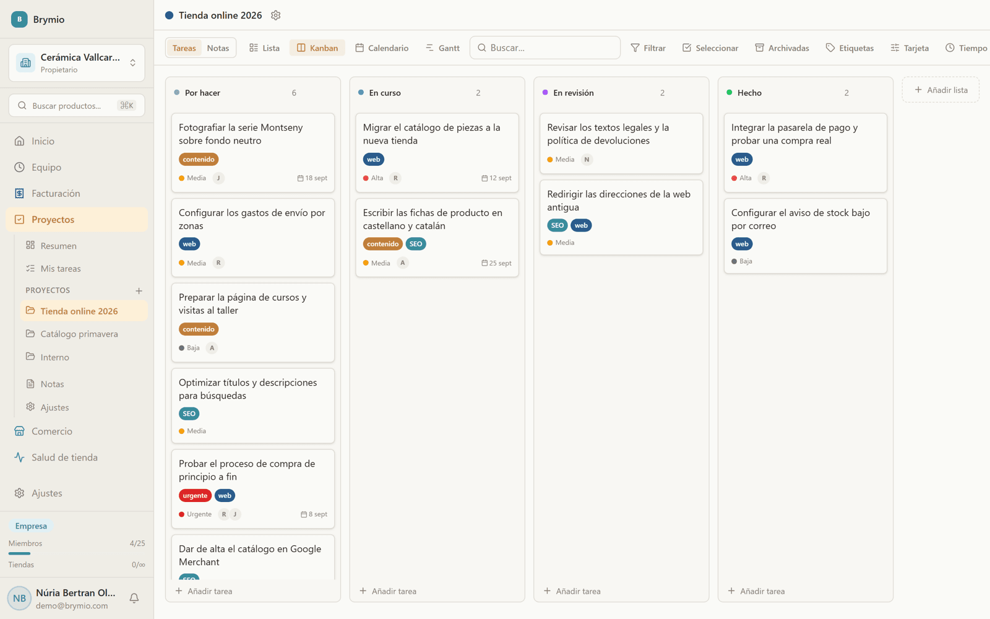Image resolution: width=990 pixels, height=619 pixels.
Task: Add task in En revisión column
Action: point(572,591)
